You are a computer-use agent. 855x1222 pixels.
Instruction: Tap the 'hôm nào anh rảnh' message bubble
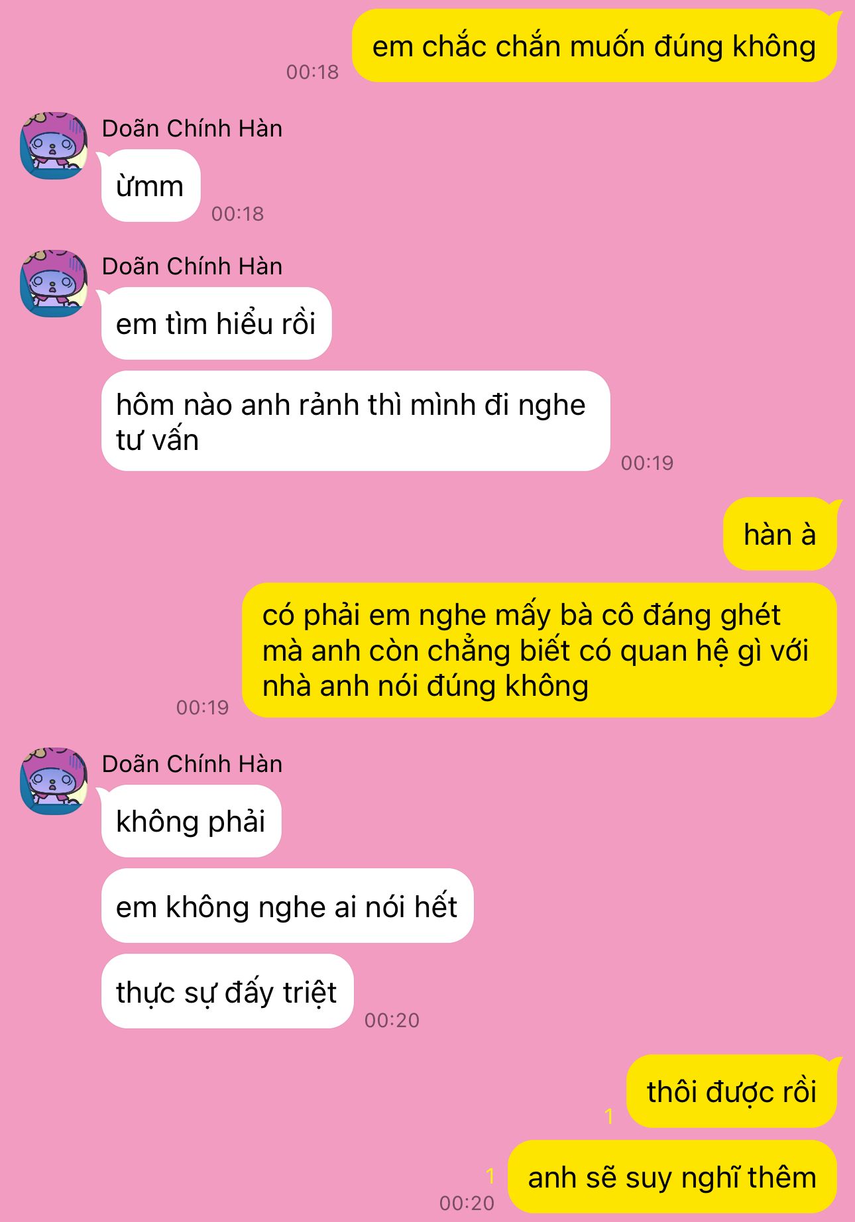point(355,421)
